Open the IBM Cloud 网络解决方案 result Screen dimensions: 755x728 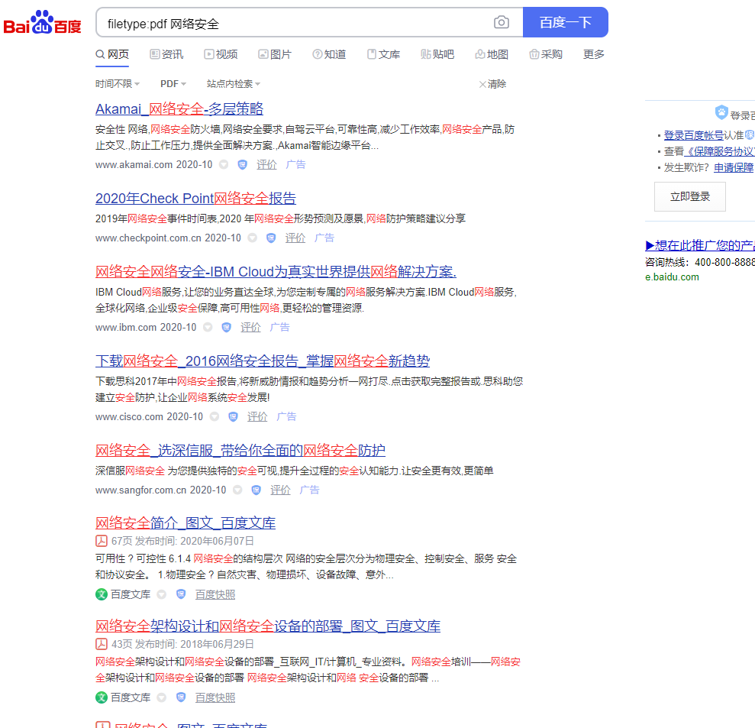point(276,272)
